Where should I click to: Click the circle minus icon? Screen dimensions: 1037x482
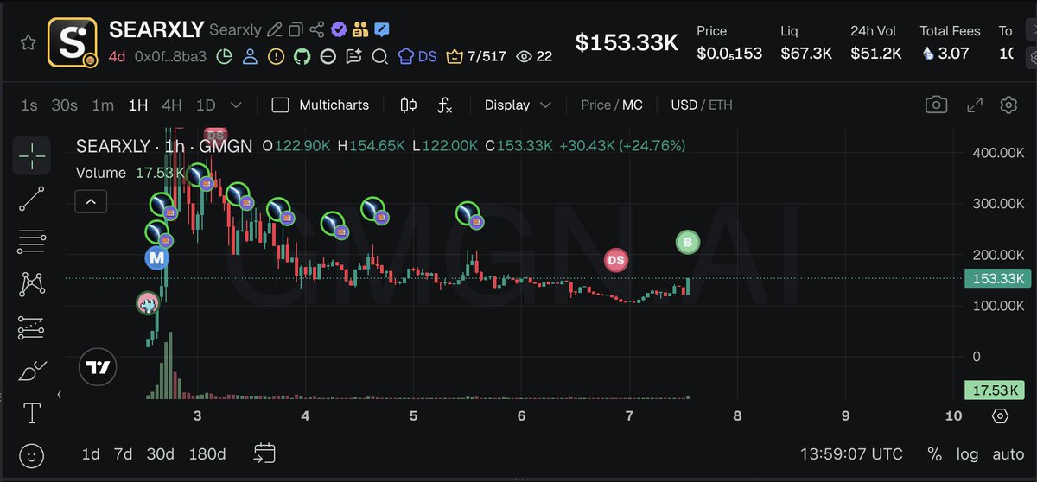(x=328, y=57)
